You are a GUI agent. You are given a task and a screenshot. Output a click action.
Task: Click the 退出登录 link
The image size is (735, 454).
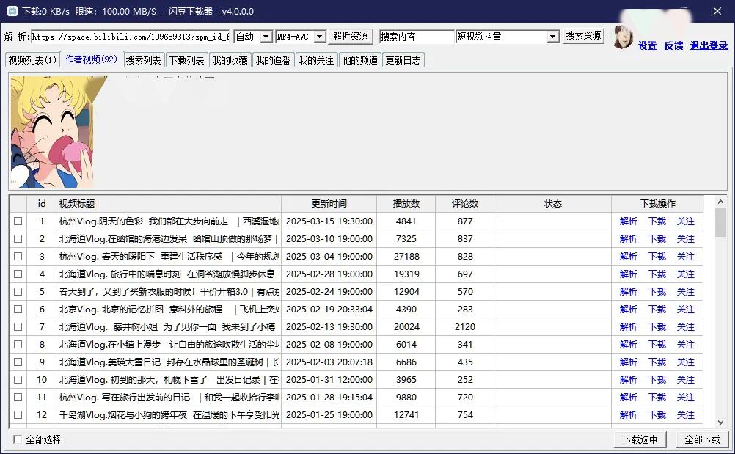coord(709,45)
